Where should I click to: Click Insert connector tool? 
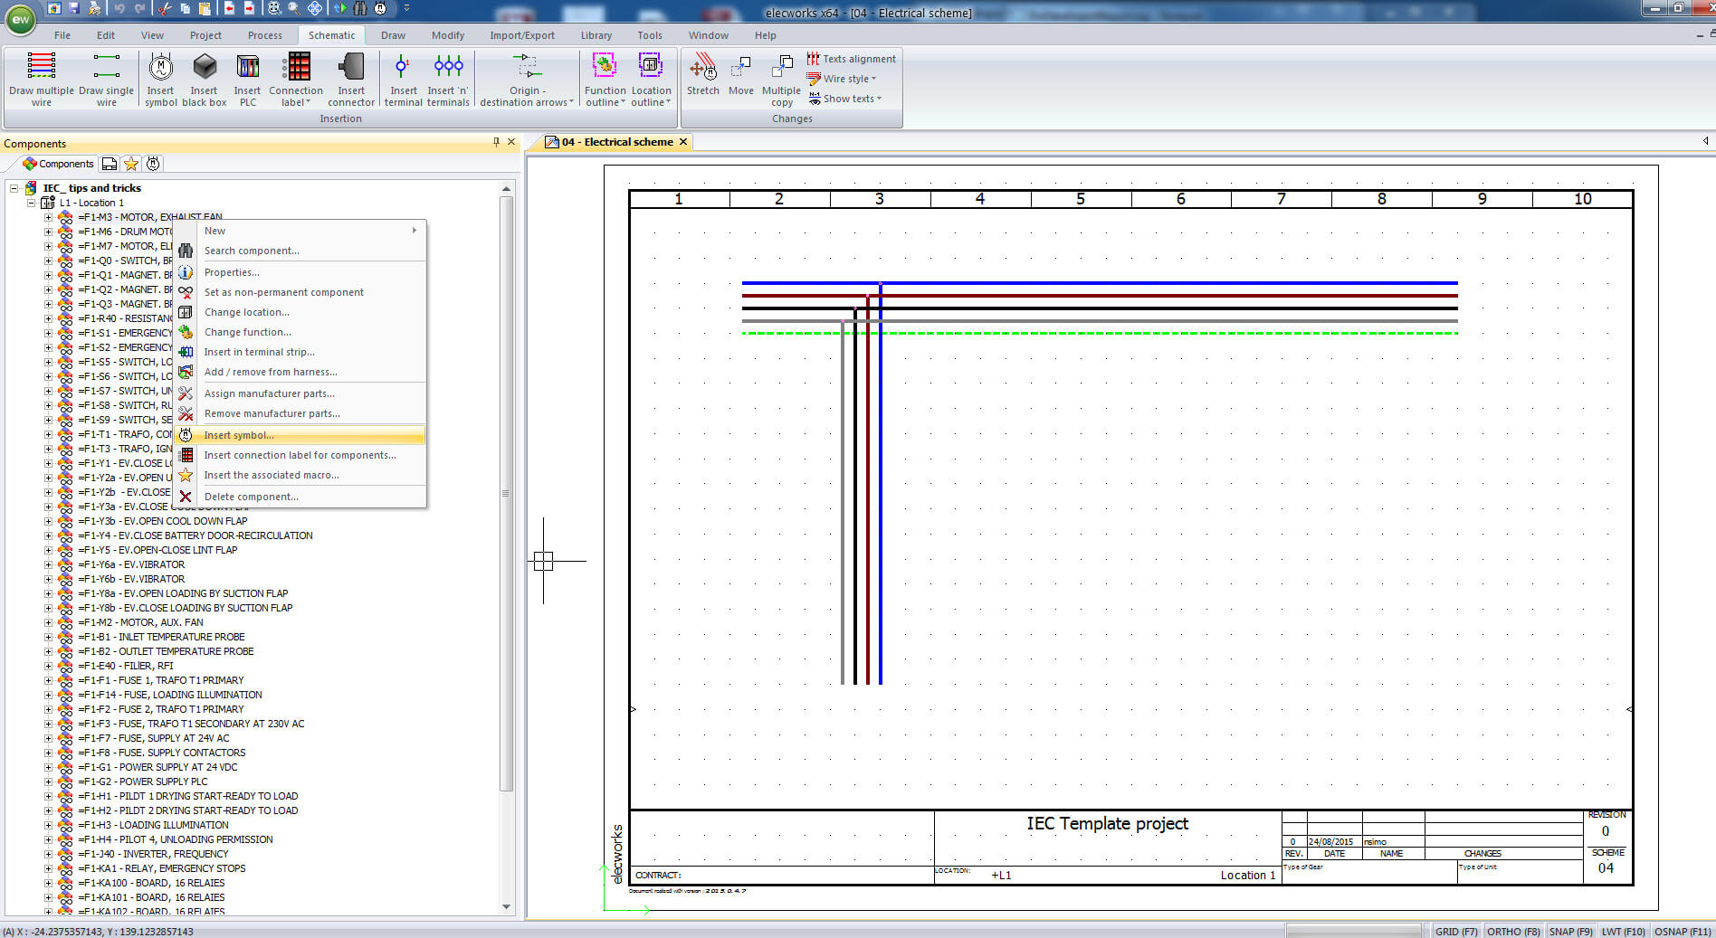pos(351,80)
